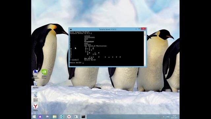
Task: Click the console scrollbar up arrow
Action: click(145, 32)
